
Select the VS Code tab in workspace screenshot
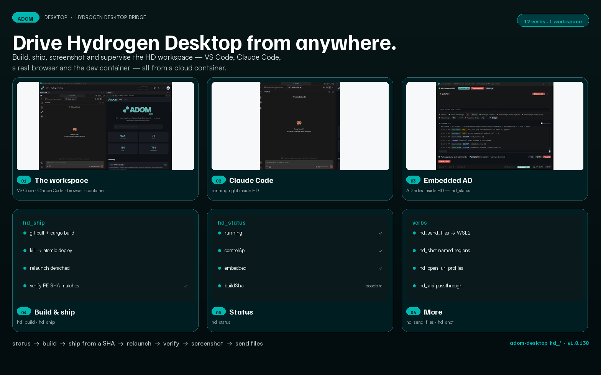[x=44, y=92]
